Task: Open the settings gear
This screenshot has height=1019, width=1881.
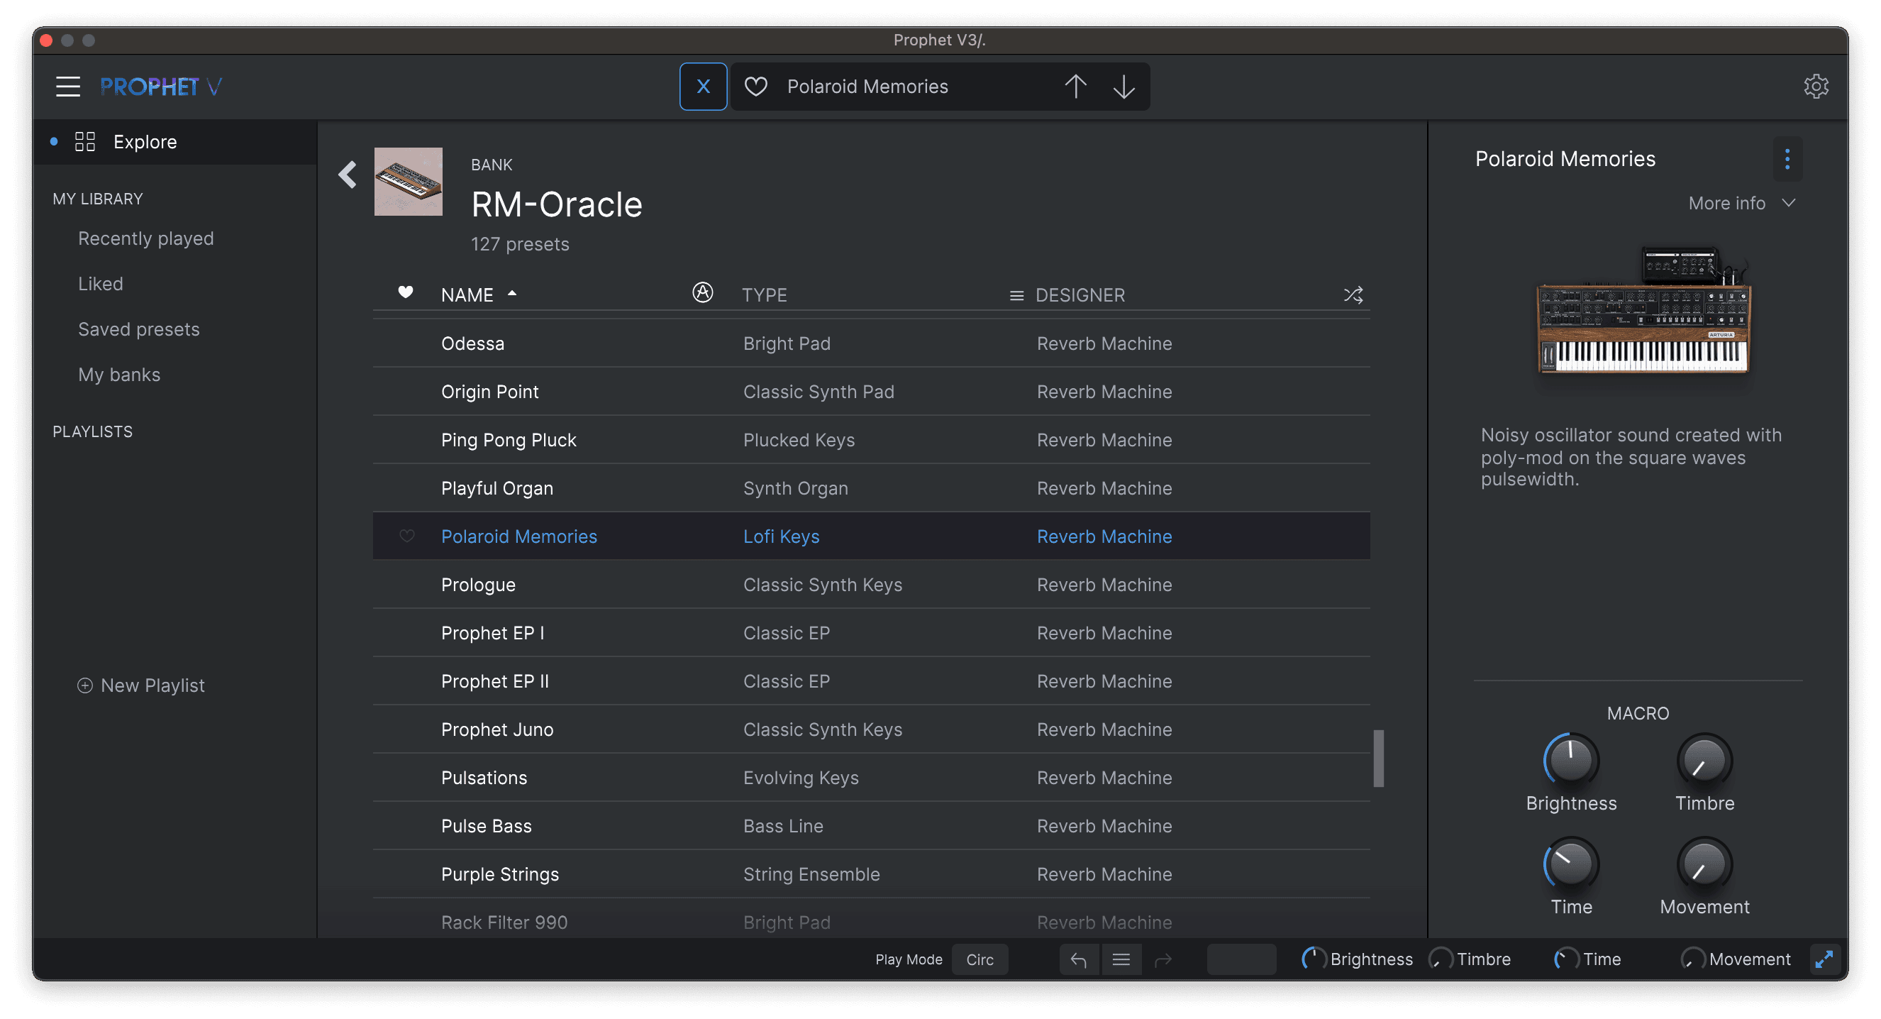Action: tap(1815, 86)
